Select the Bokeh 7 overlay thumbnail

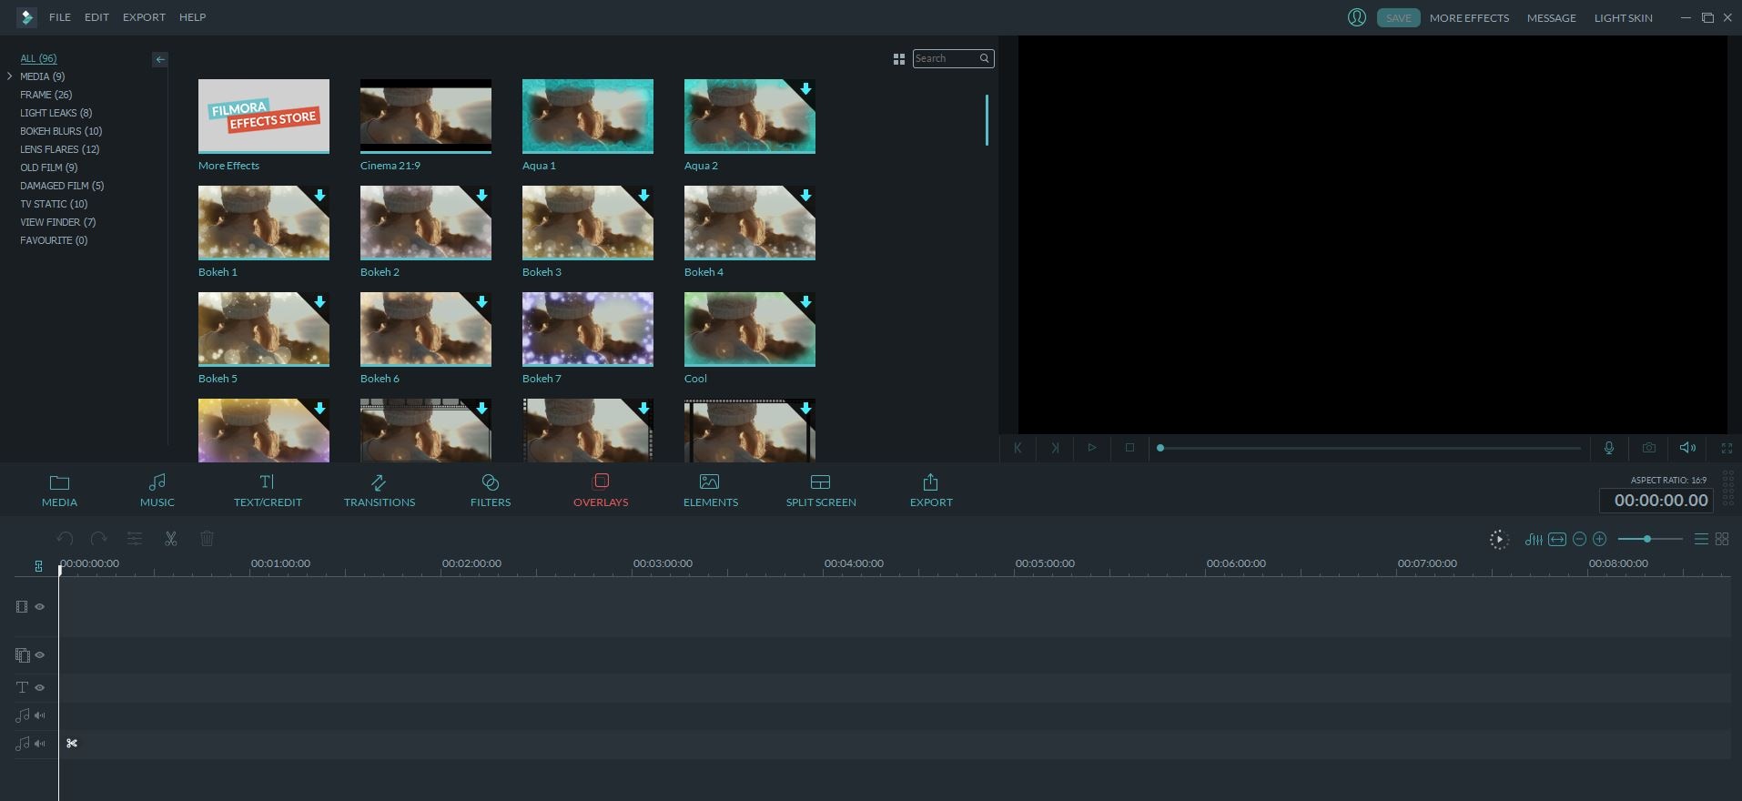(588, 330)
